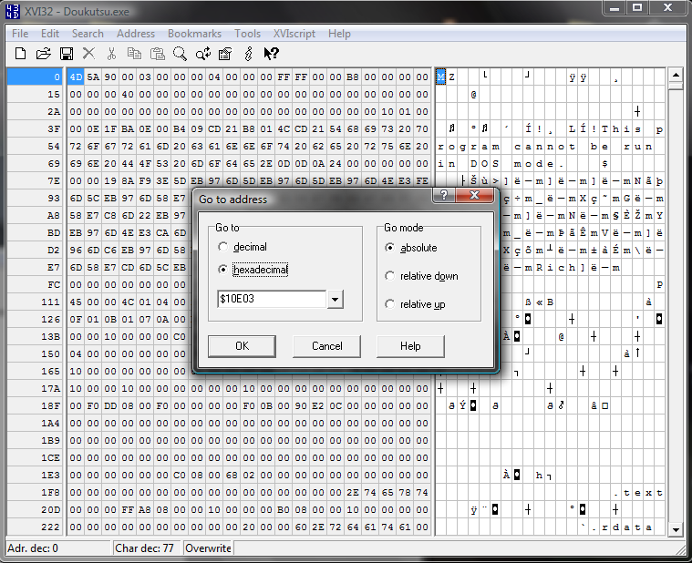
Task: Select the decimal radio button
Action: click(x=223, y=247)
